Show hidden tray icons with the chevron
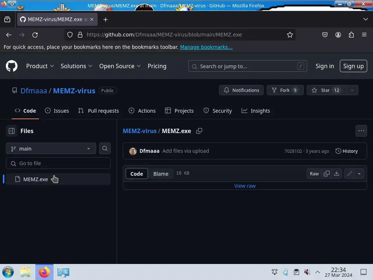 click(x=318, y=272)
